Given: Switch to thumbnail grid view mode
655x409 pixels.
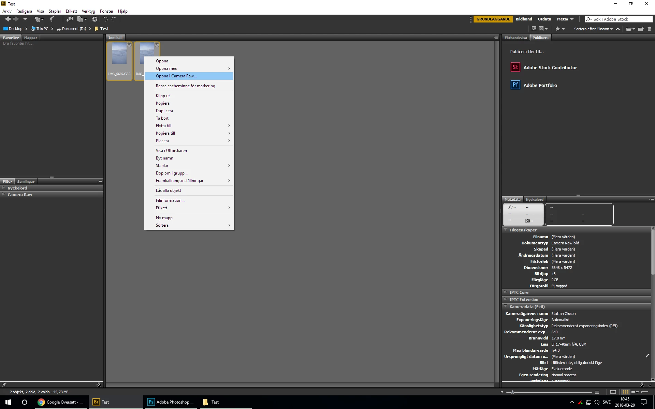Looking at the screenshot, I should [x=625, y=392].
